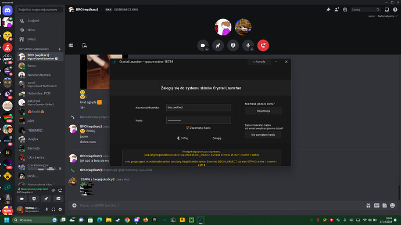This screenshot has height=225, width=401.
Task: Open Nitro tab in sidebar
Action: pyautogui.click(x=40, y=30)
